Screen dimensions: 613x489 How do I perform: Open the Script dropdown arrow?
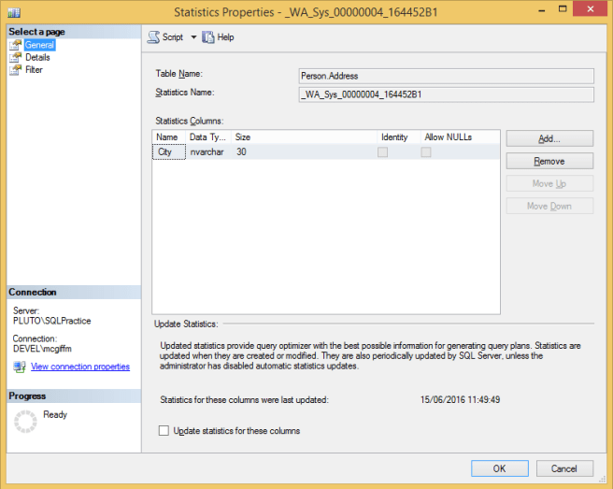click(x=193, y=37)
